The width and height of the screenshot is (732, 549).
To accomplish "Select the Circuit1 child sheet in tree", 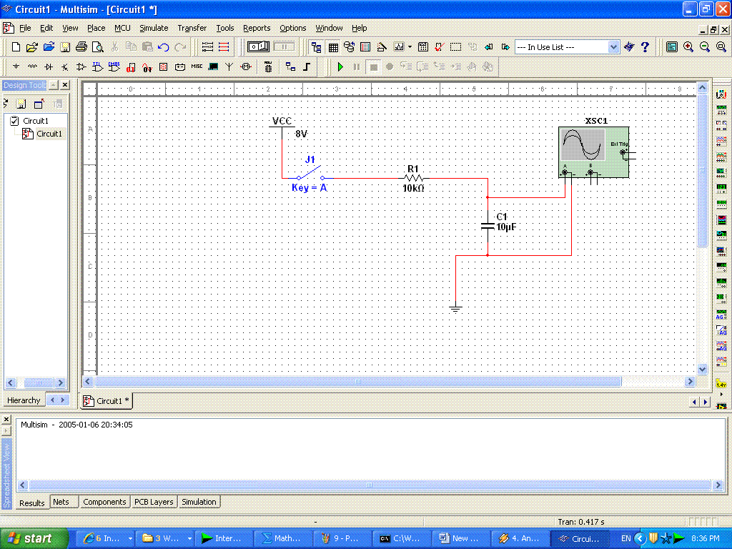I will (x=49, y=134).
